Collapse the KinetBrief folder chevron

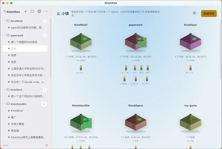(4, 21)
